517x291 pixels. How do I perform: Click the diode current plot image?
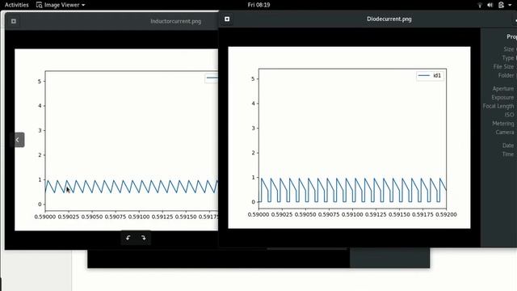pyautogui.click(x=349, y=137)
